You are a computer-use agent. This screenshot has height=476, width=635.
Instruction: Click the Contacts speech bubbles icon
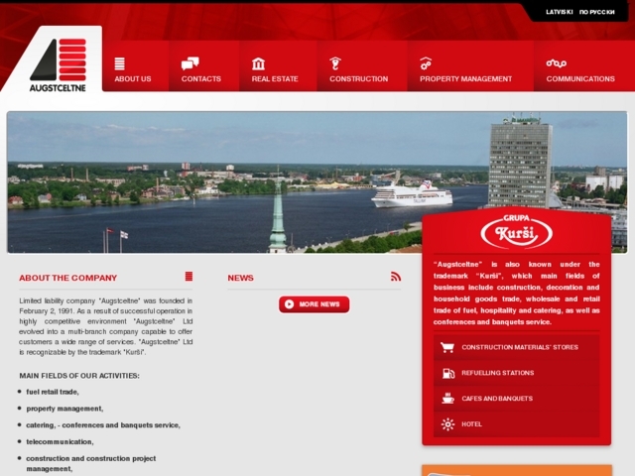pos(190,63)
